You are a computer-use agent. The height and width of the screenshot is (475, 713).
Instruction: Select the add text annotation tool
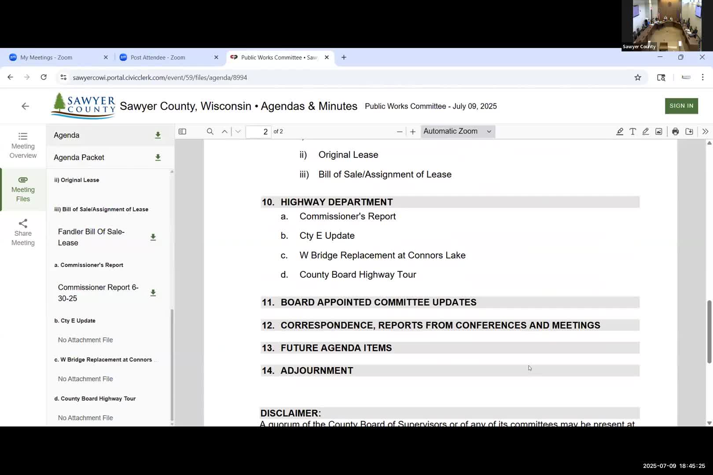pos(632,132)
